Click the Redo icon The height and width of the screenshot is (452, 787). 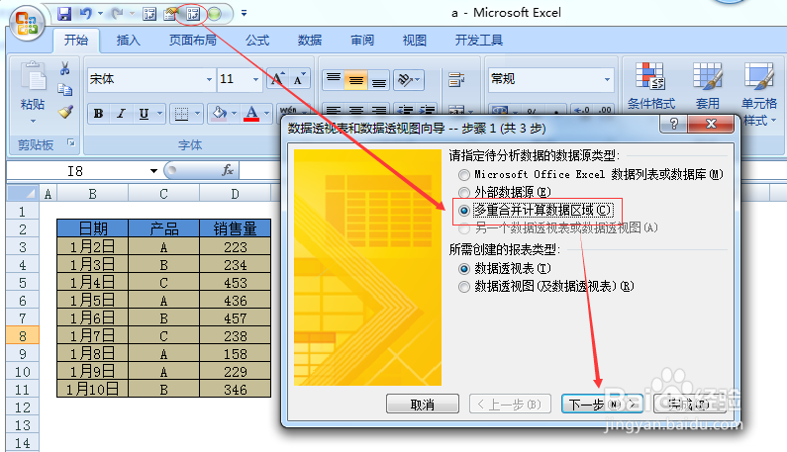pos(117,14)
